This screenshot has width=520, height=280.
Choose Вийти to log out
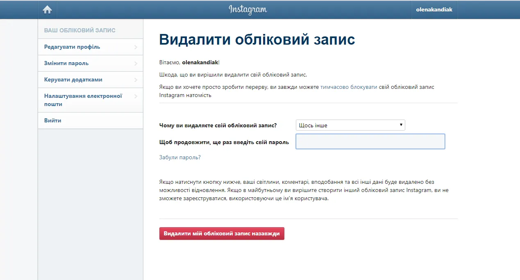pos(91,121)
